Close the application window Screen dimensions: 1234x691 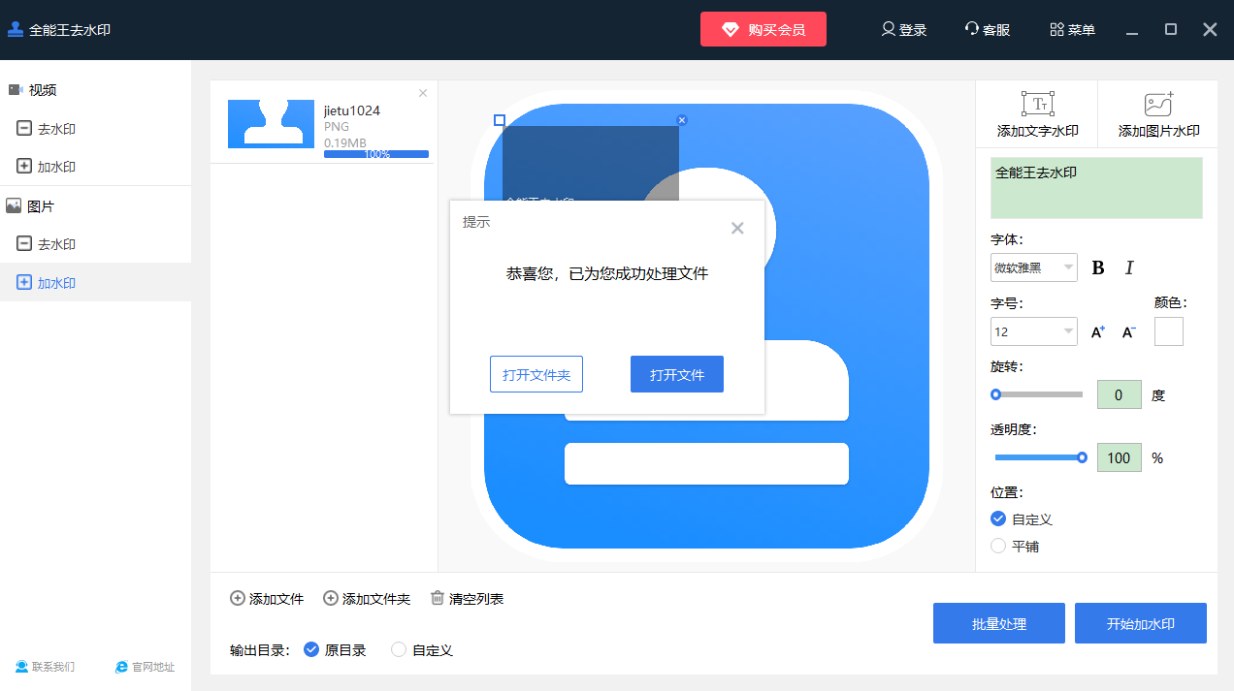[x=1210, y=30]
